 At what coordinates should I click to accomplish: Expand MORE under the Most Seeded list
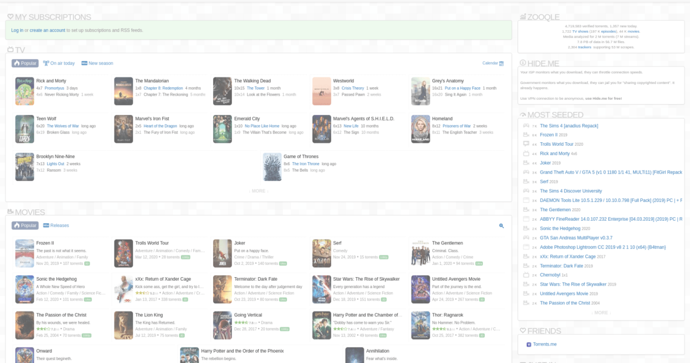pos(600,313)
